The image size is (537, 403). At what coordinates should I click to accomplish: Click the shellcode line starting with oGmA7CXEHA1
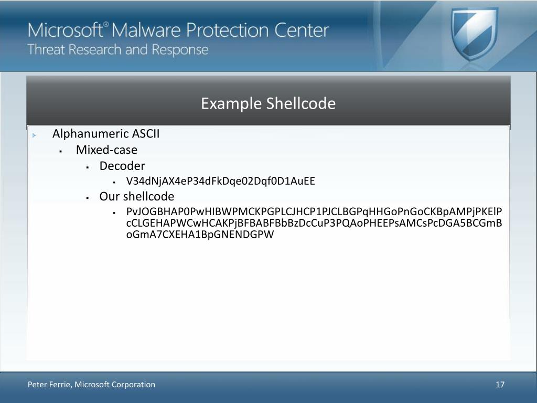point(200,235)
